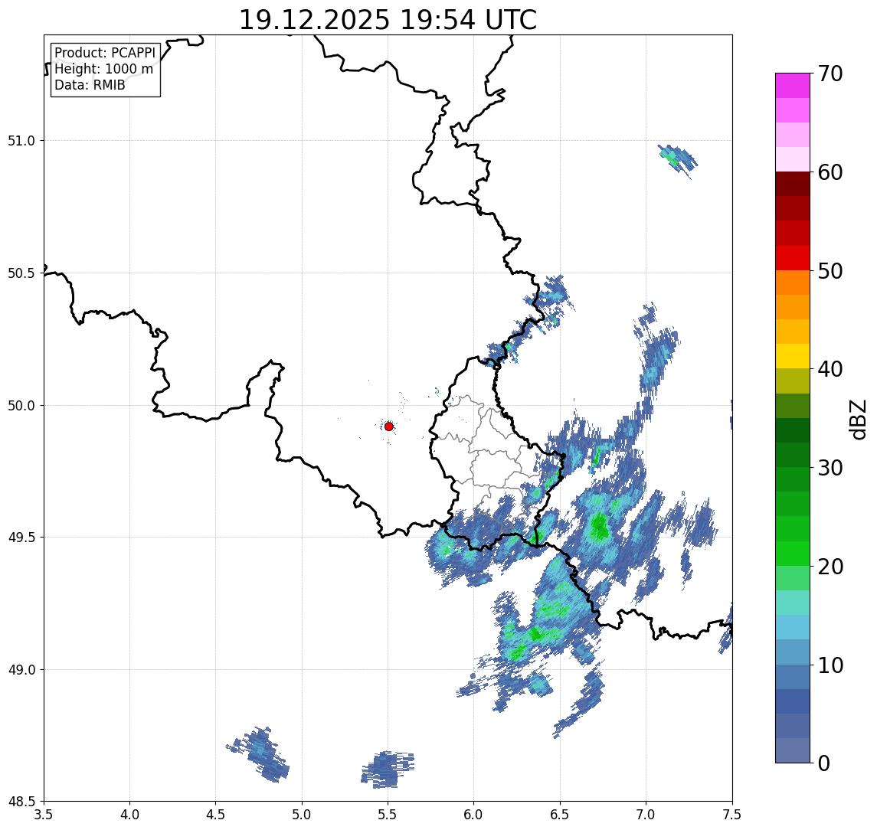Click the dBZ colorbar axis label

[859, 420]
